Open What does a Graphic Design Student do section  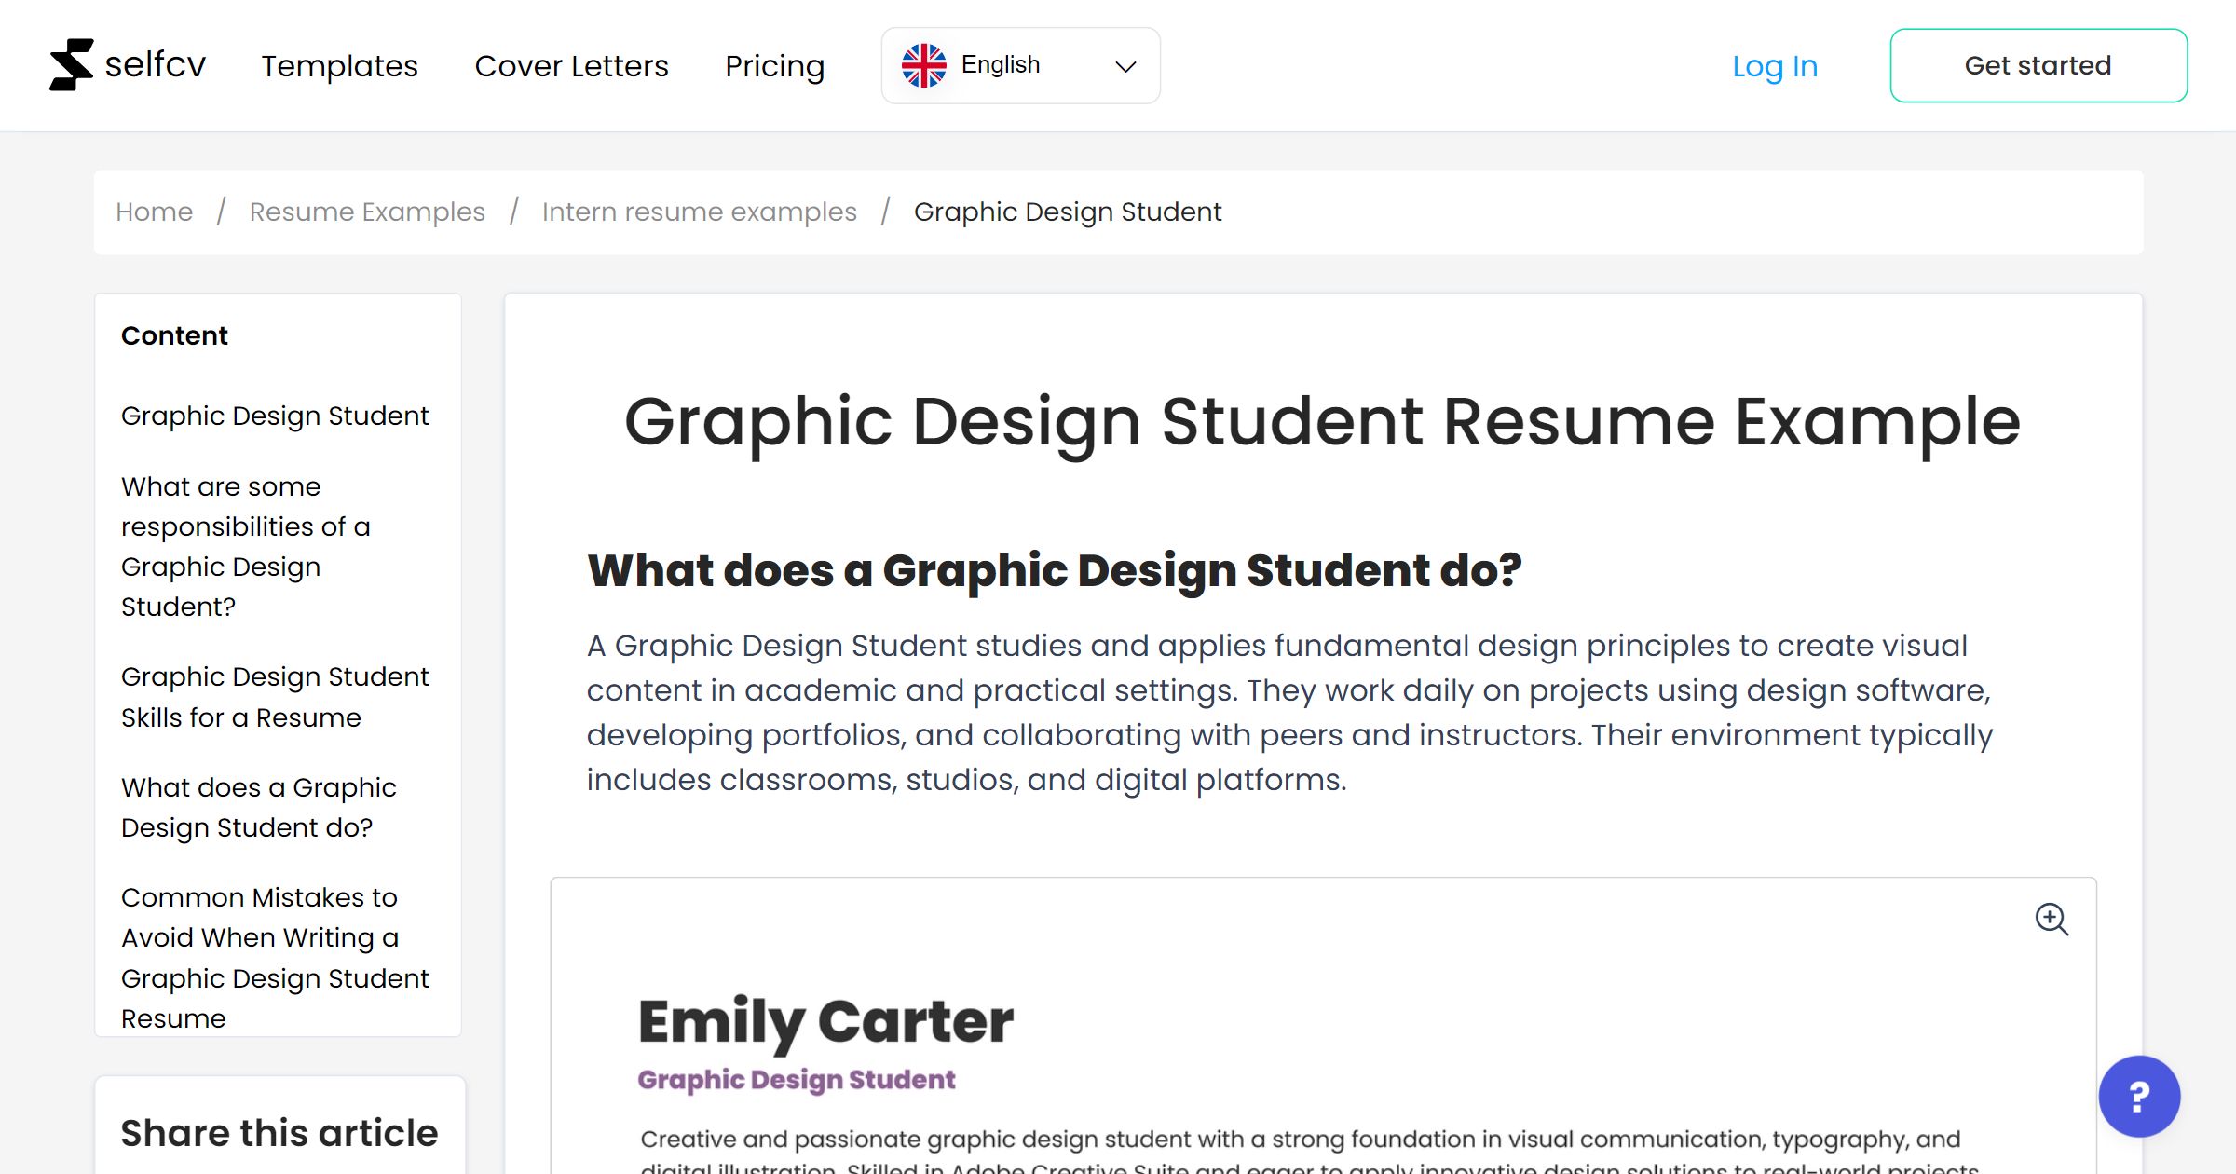pyautogui.click(x=258, y=807)
